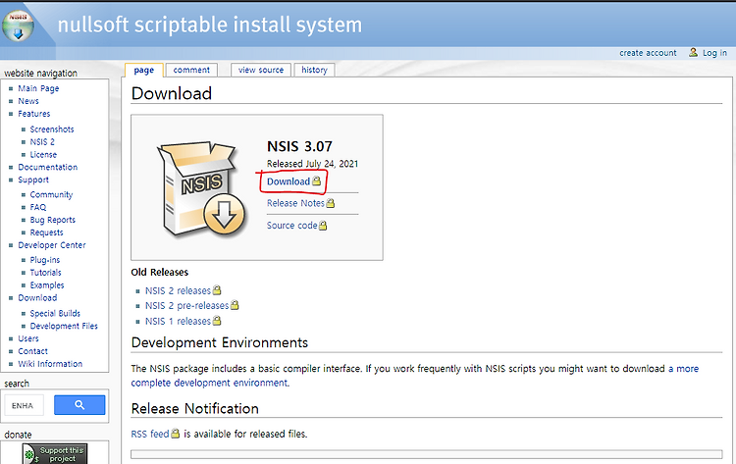
Task: Open Plug-ins in the sidebar
Action: (45, 259)
